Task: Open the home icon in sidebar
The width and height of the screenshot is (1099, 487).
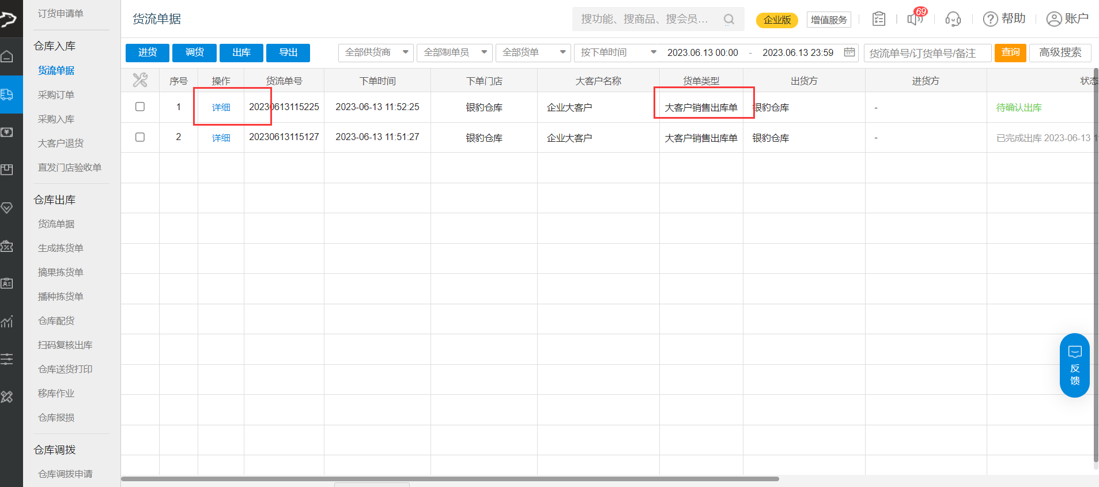Action: tap(7, 56)
